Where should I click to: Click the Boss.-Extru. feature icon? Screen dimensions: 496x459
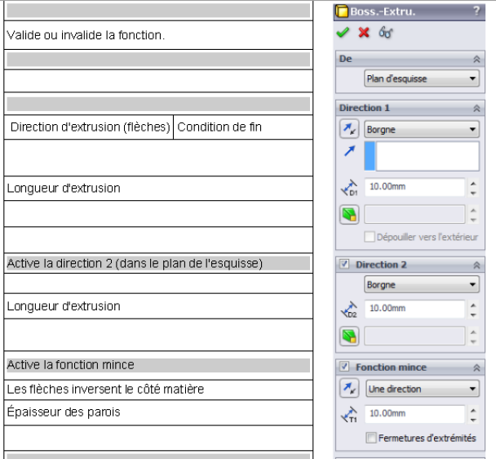tap(342, 11)
